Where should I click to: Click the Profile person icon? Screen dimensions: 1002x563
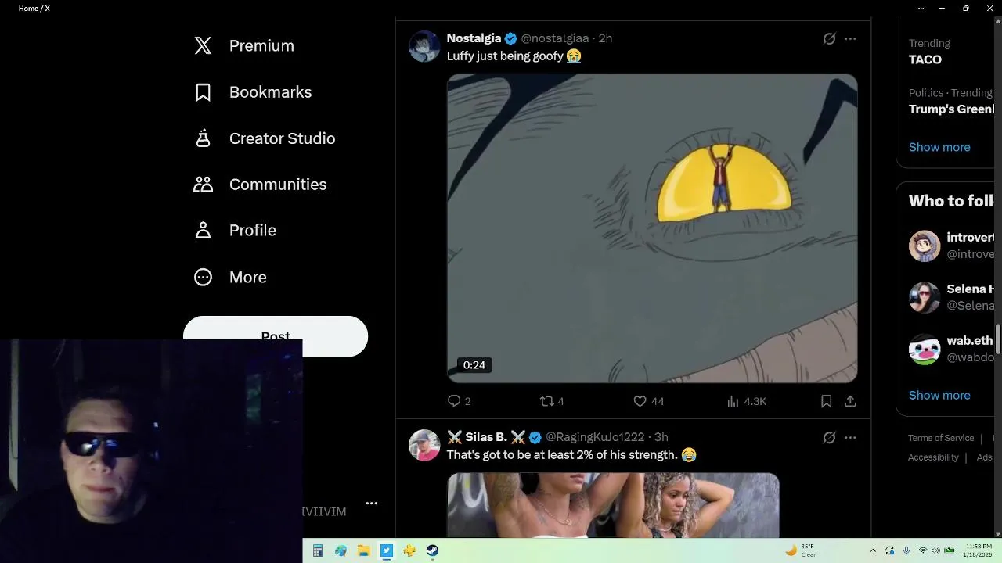203,231
